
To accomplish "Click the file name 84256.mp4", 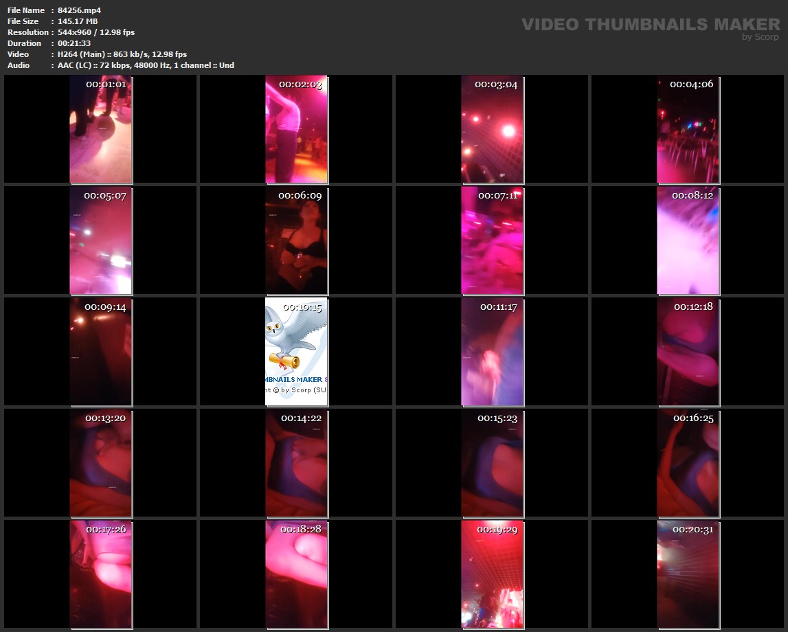I will (x=80, y=10).
